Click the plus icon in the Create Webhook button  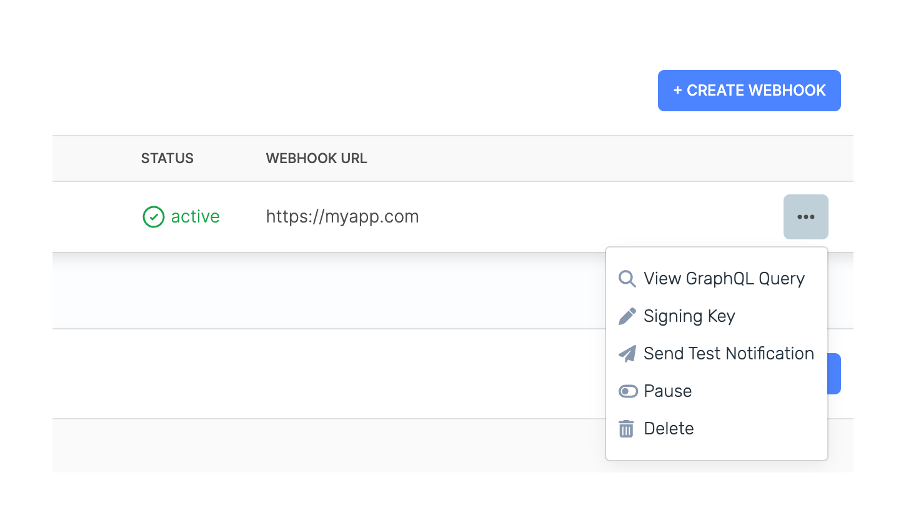point(677,91)
